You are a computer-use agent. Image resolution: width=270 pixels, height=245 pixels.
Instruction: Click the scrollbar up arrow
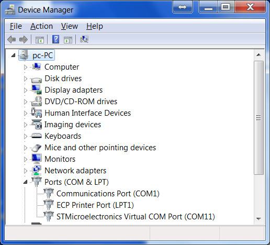(x=258, y=55)
